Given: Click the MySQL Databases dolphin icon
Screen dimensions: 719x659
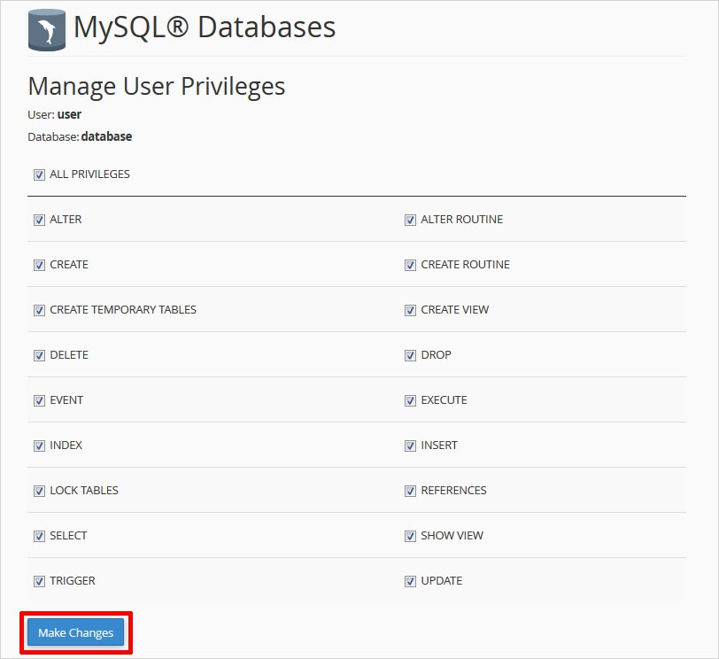Looking at the screenshot, I should [46, 28].
